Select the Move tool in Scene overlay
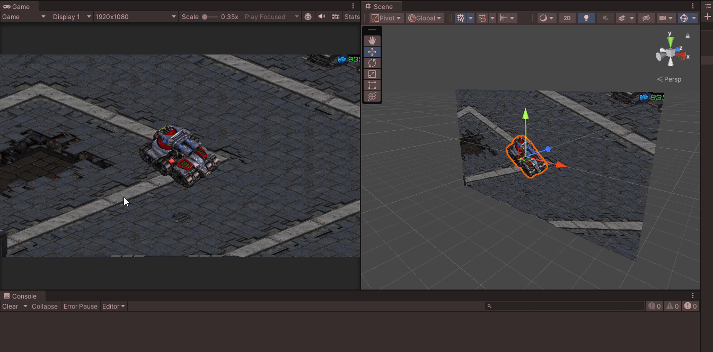This screenshot has height=352, width=713. click(x=372, y=52)
